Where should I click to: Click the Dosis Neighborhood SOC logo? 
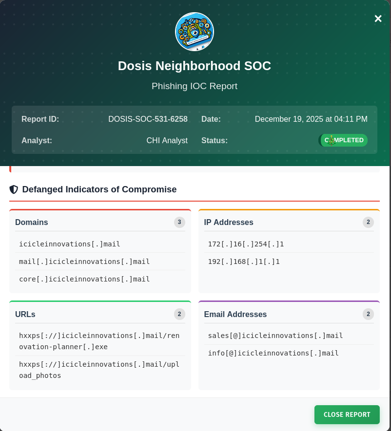pyautogui.click(x=195, y=31)
